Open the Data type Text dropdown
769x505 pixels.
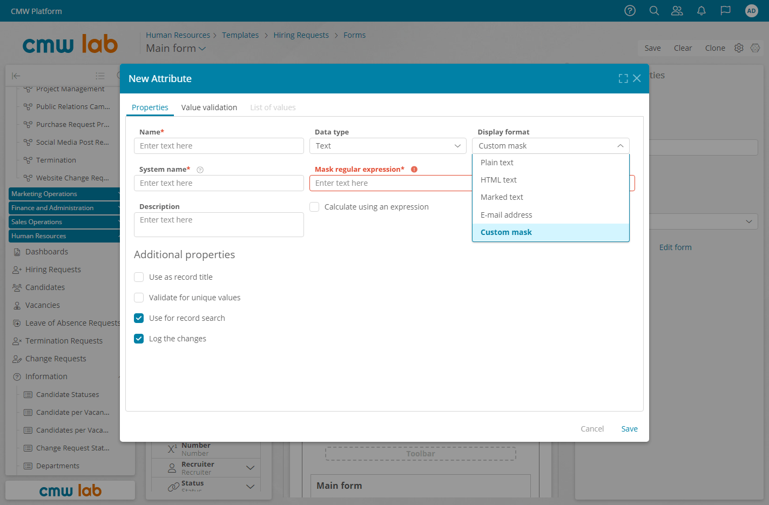click(388, 146)
